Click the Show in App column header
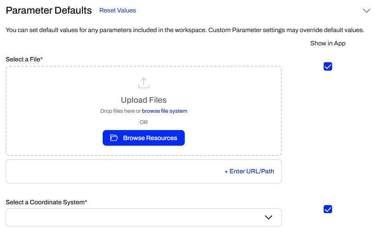 328,43
